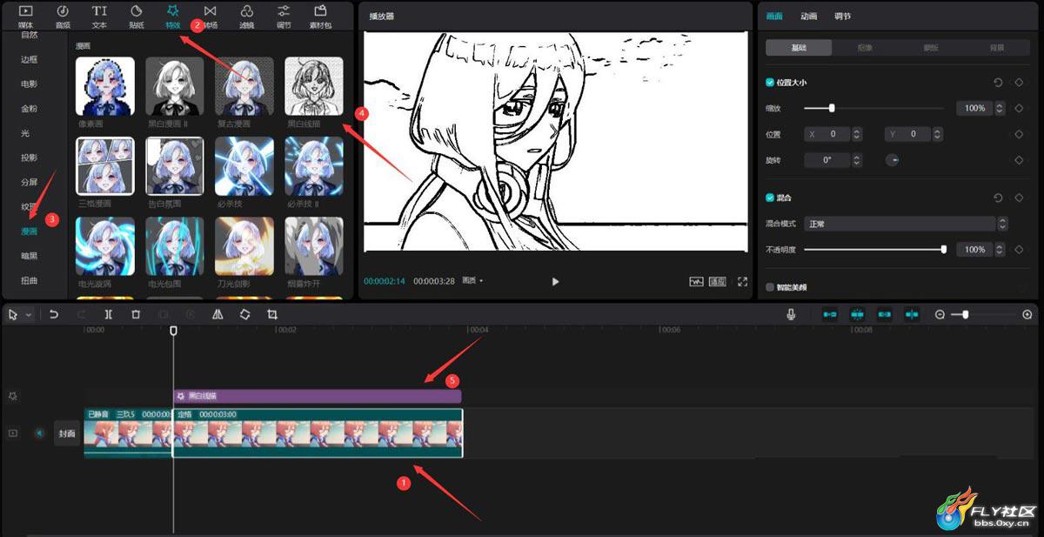Select the 金粉 effects category
Image resolution: width=1044 pixels, height=537 pixels.
coord(30,109)
